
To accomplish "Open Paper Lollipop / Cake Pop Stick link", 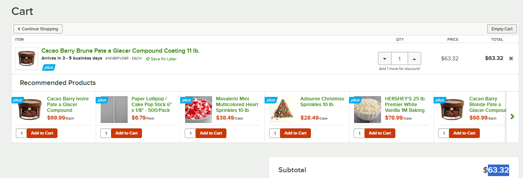I will click(x=152, y=105).
